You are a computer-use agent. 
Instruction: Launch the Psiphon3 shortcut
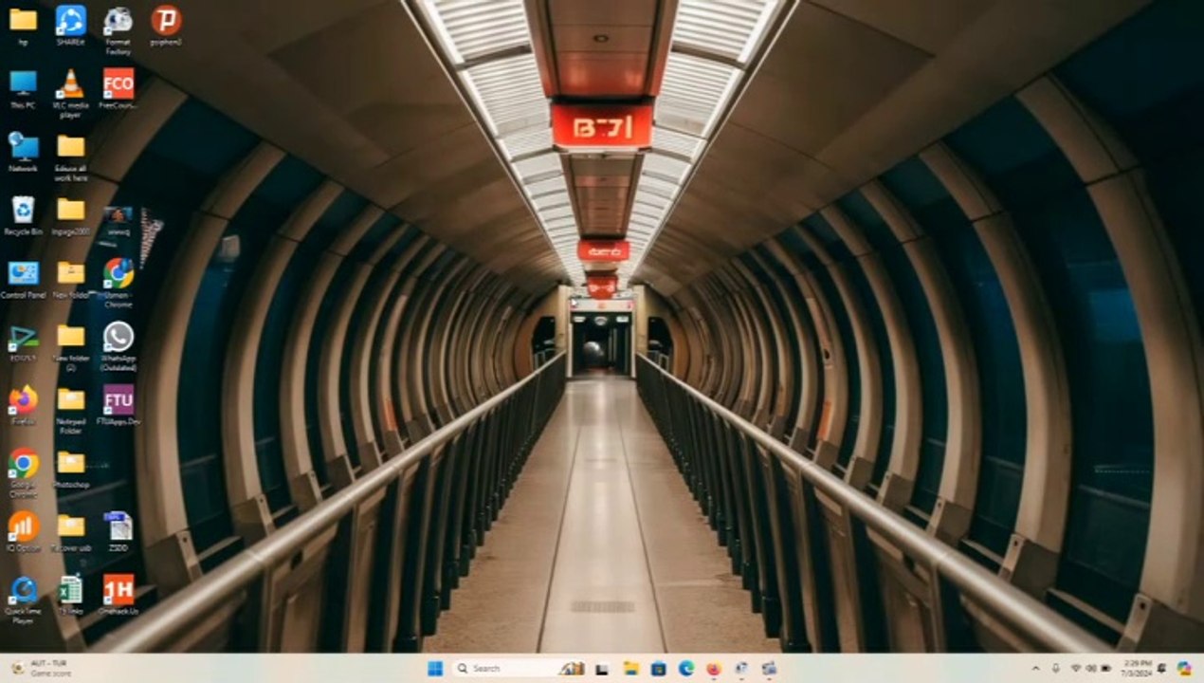tap(166, 25)
